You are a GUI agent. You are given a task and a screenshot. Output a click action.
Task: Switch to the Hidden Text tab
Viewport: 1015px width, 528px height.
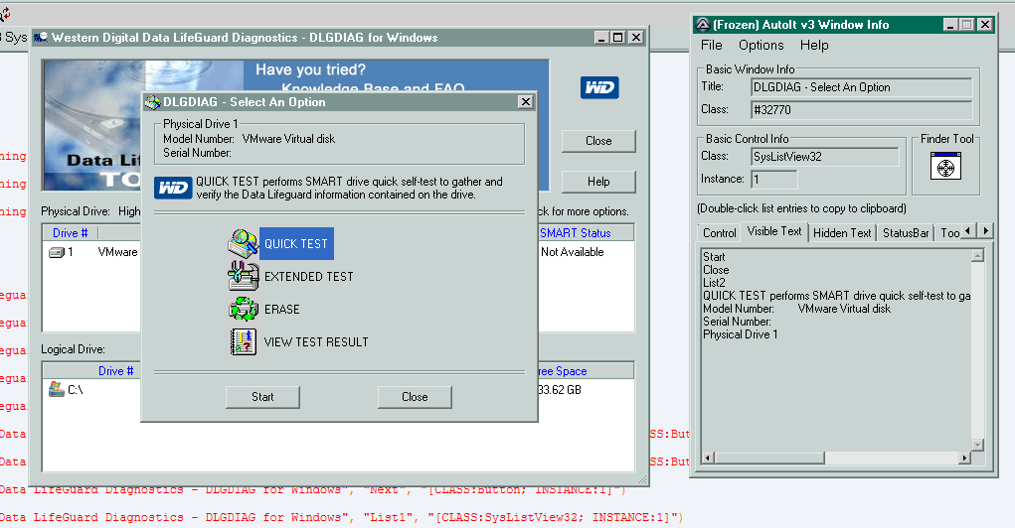[842, 233]
